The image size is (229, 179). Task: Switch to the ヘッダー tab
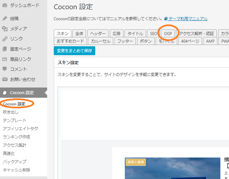pyautogui.click(x=98, y=34)
